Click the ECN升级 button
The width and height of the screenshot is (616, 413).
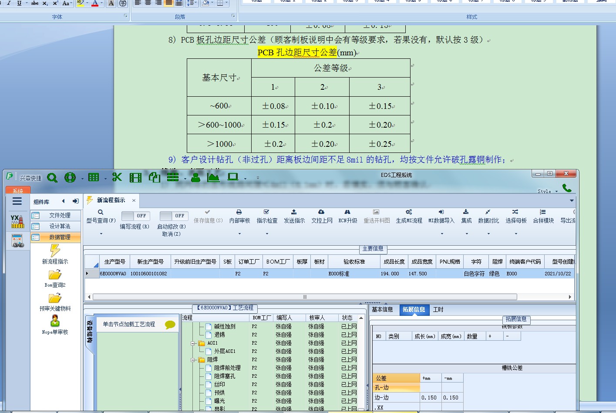[348, 217]
